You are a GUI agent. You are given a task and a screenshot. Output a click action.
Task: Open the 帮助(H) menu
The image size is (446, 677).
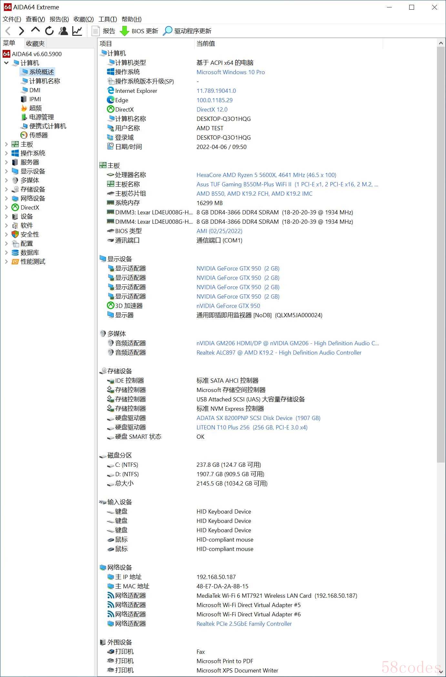click(131, 19)
